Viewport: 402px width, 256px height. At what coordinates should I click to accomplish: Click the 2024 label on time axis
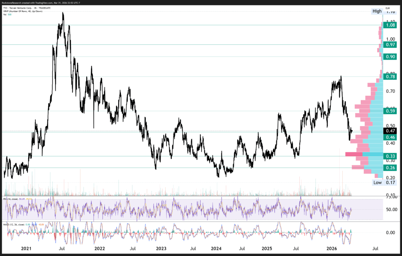point(216,249)
